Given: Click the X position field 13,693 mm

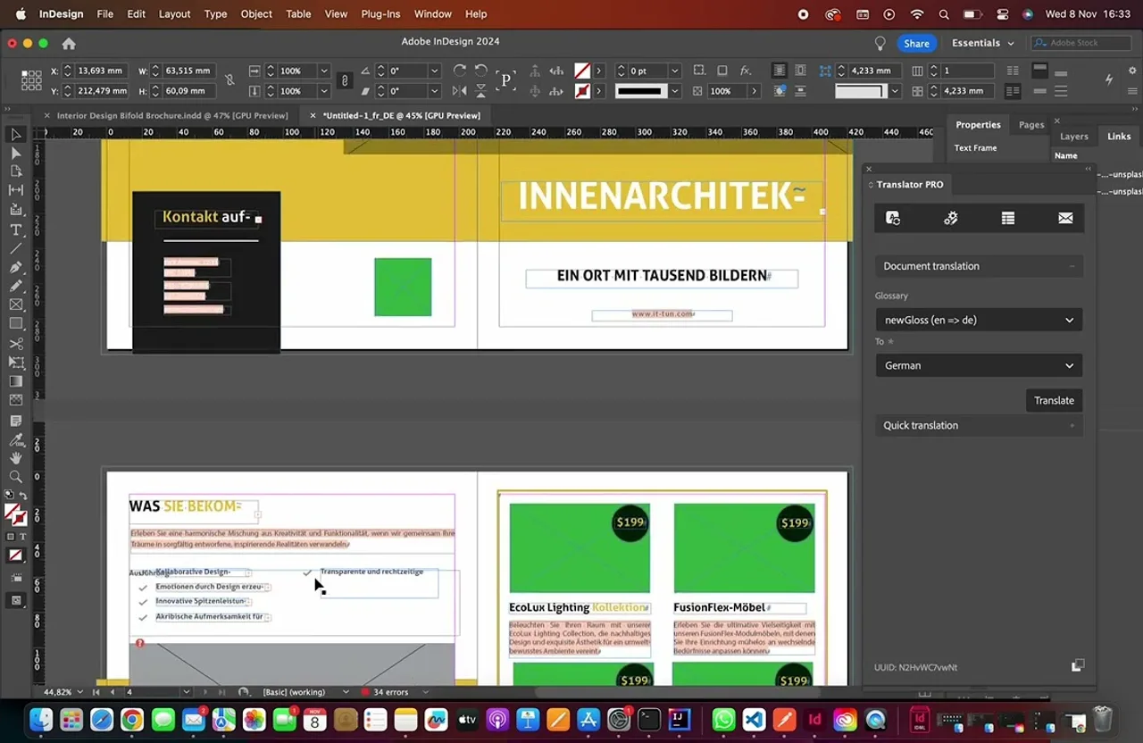Looking at the screenshot, I should pyautogui.click(x=100, y=71).
